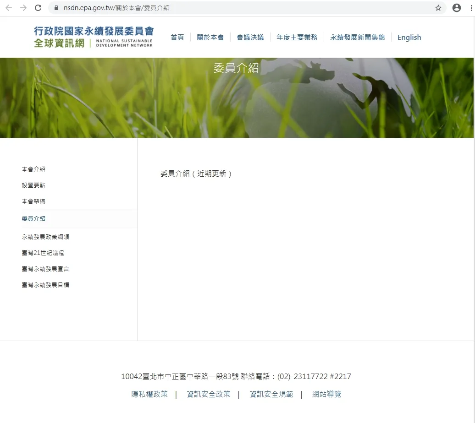475x423 pixels.
Task: Open 永續發展新聞集錦 navigation item
Action: click(x=358, y=37)
